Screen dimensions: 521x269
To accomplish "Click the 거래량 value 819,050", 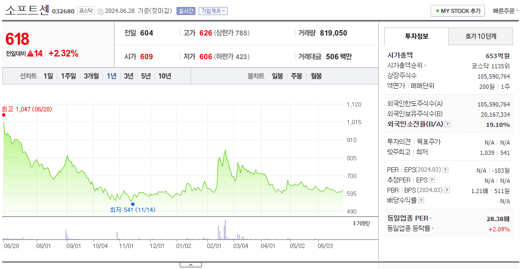I will [334, 33].
